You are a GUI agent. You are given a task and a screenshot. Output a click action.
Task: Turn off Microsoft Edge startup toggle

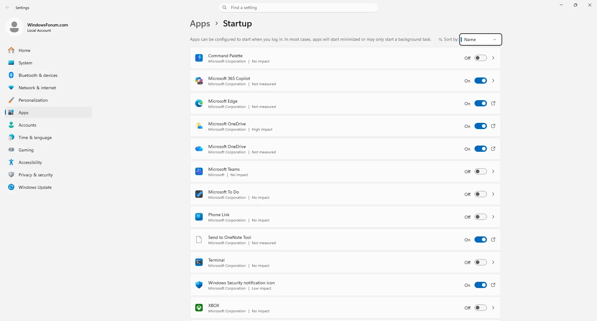click(481, 104)
